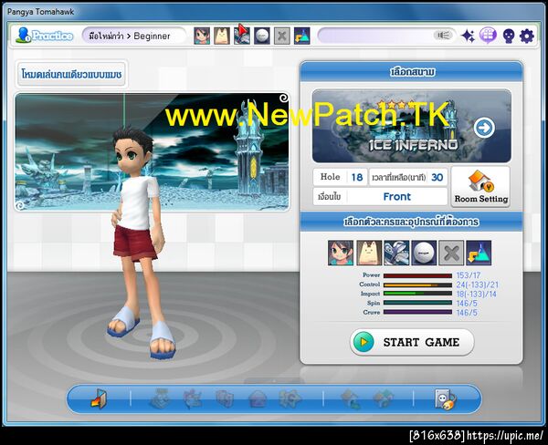Click the empty X slot in top toolbar
The image size is (548, 445).
point(281,36)
